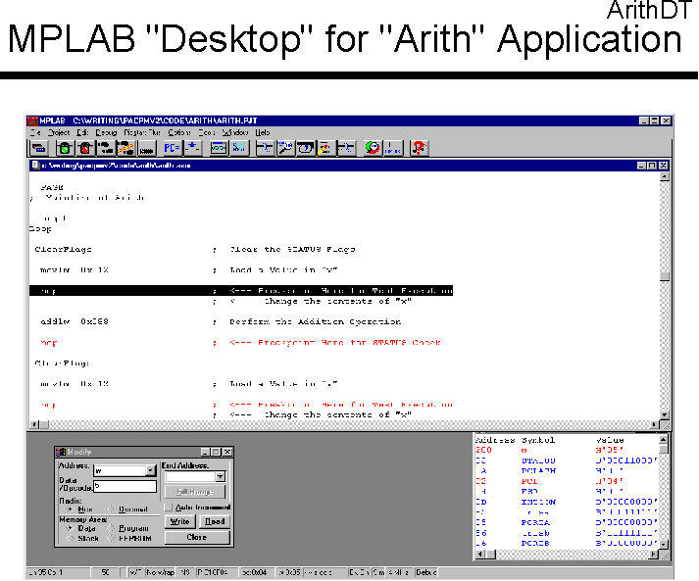Click the crossed-out footprints Step Over icon
This screenshot has height=581, width=699.
coord(125,148)
